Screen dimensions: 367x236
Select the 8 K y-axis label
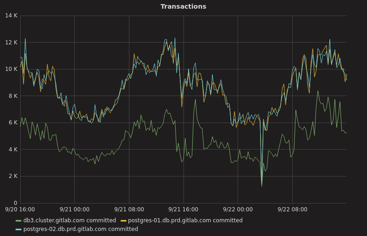(x=12, y=96)
